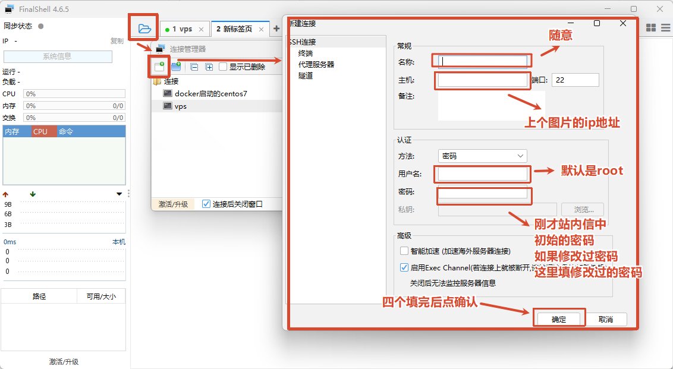This screenshot has height=369, width=673.
Task: Close the '2 新标签页' tab
Action: [x=261, y=29]
